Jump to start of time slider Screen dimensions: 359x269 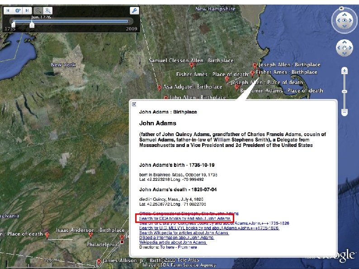[8, 10]
